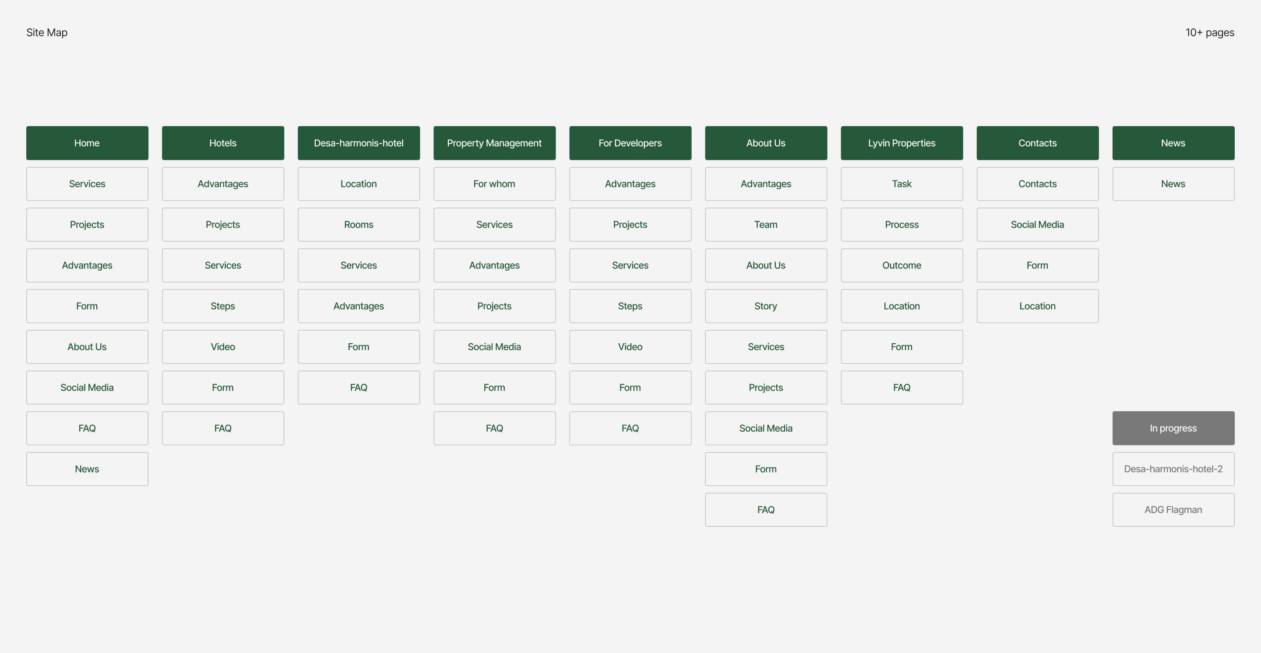Image resolution: width=1261 pixels, height=653 pixels.
Task: Click the Process box
Action: coord(902,225)
